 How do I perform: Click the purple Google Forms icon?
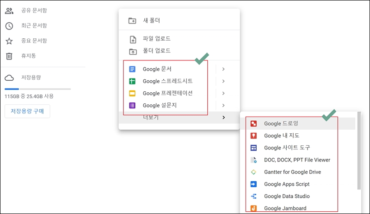132,105
